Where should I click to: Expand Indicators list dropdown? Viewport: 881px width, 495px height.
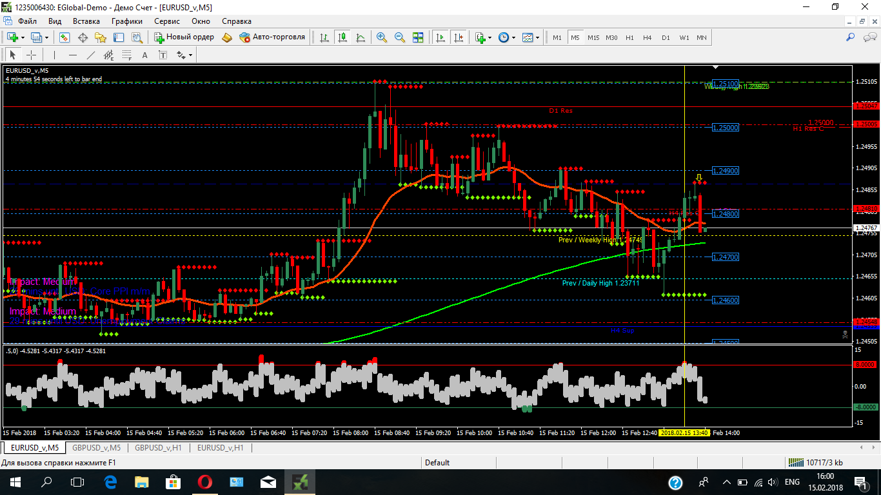point(491,37)
